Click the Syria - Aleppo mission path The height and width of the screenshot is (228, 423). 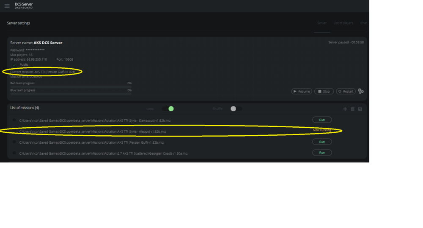click(x=93, y=131)
